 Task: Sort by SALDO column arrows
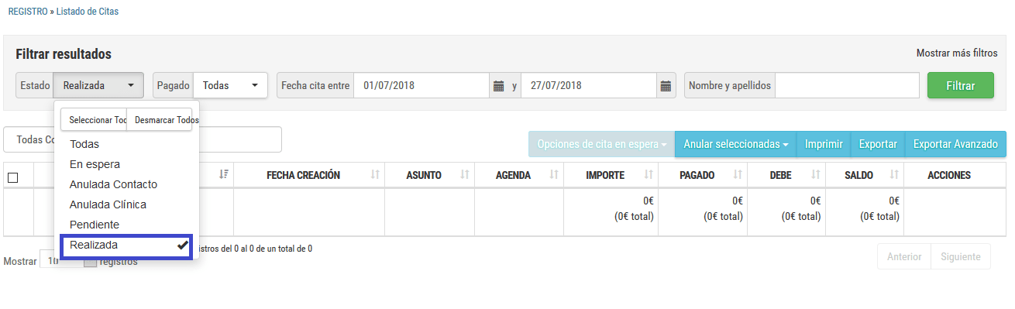click(894, 176)
